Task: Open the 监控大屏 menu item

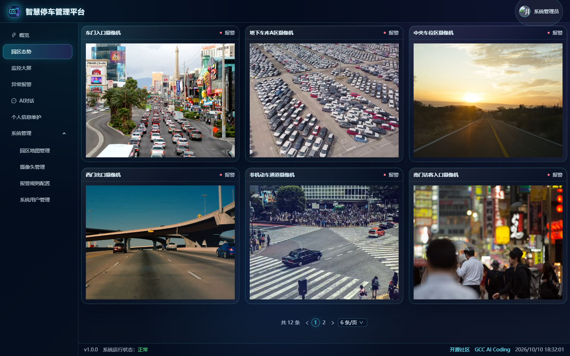Action: click(37, 68)
